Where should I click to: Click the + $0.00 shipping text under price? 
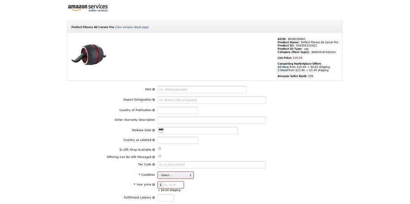tap(169, 190)
